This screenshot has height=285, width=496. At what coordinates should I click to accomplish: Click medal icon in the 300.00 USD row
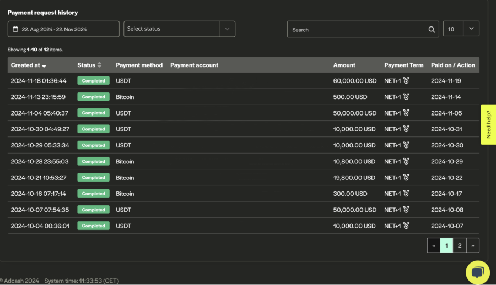406,194
